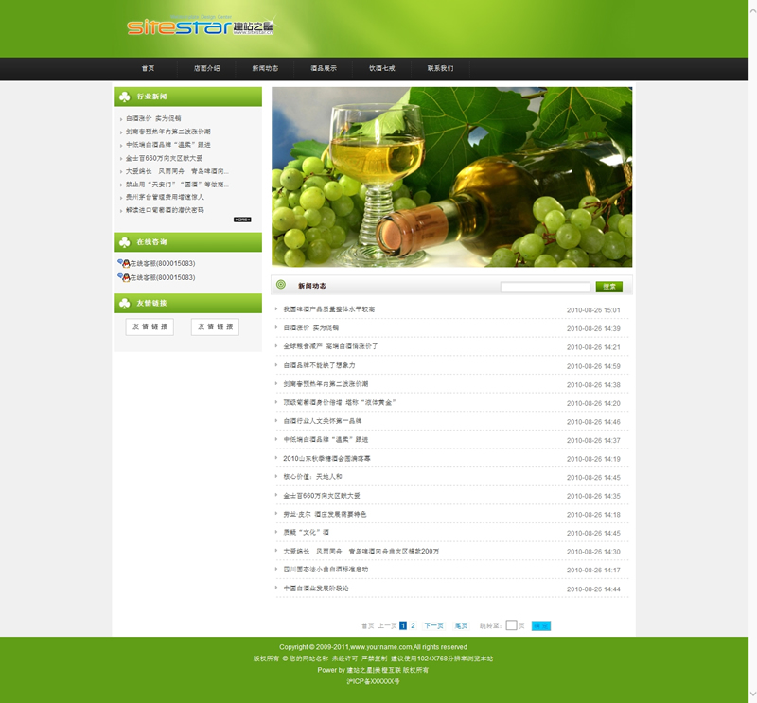Viewport: 757px width, 703px height.
Task: Click the second QQ penguin customer service icon
Action: tap(123, 277)
